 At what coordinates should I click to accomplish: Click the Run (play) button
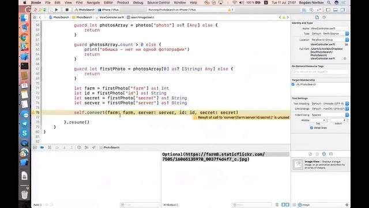pos(57,10)
